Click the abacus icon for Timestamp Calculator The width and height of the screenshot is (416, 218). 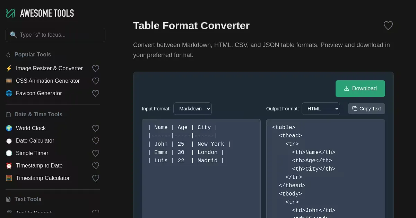(x=9, y=178)
